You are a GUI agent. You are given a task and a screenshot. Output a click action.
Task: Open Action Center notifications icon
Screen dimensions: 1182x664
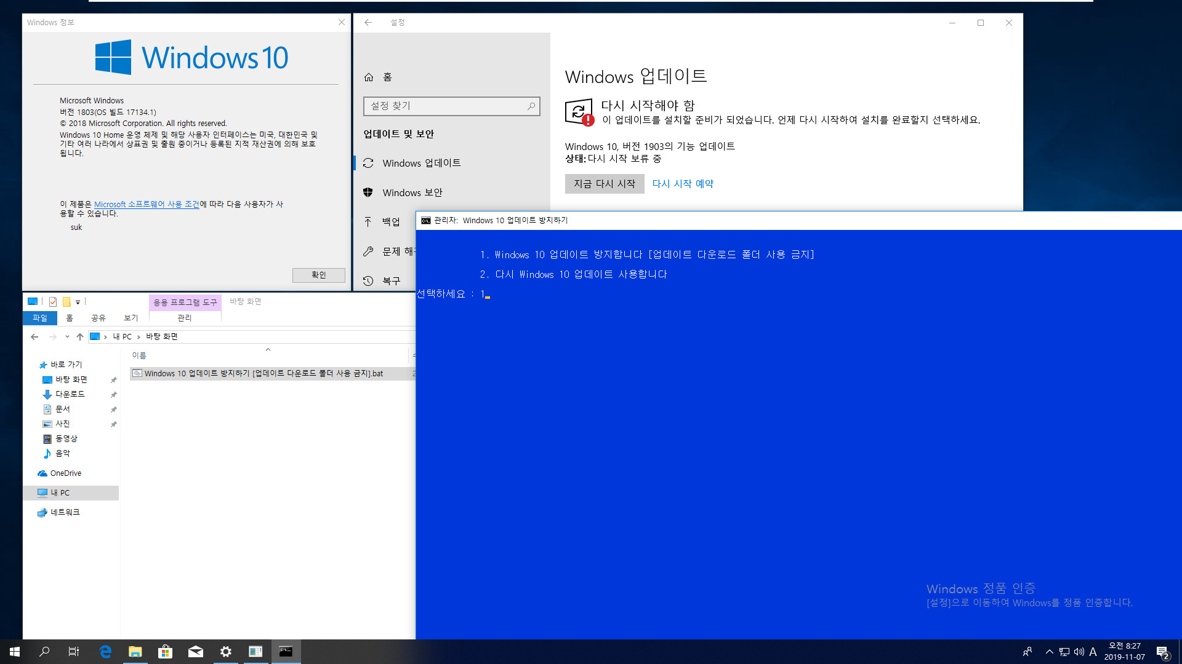1162,652
